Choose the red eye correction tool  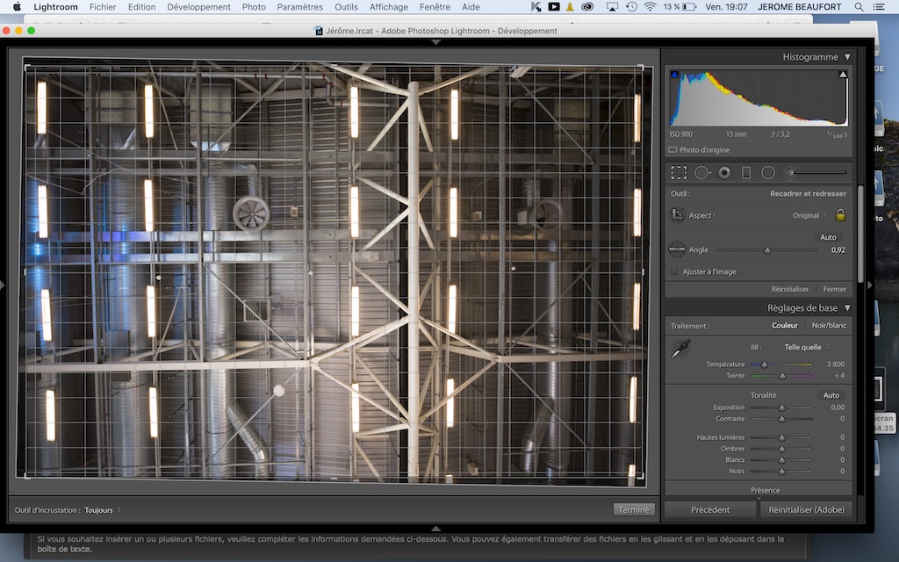(724, 173)
